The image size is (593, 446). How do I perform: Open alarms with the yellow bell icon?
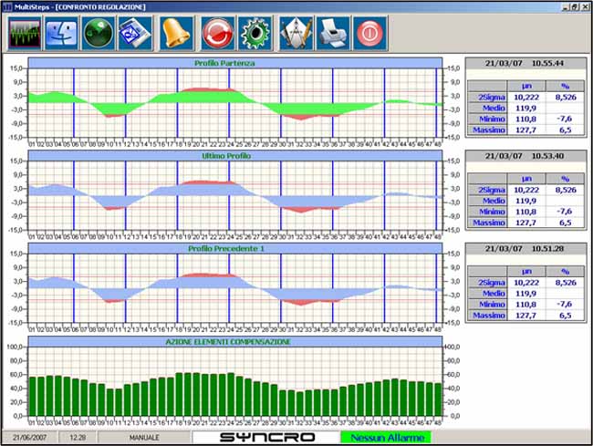coord(176,34)
